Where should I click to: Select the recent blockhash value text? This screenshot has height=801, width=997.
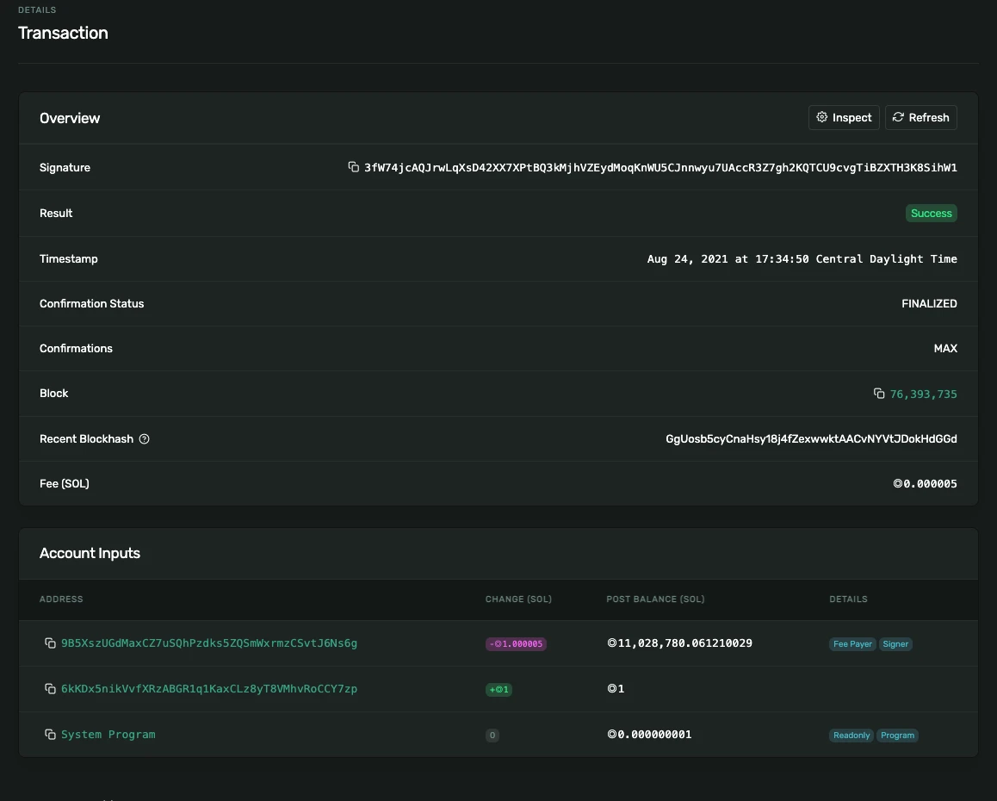[811, 439]
